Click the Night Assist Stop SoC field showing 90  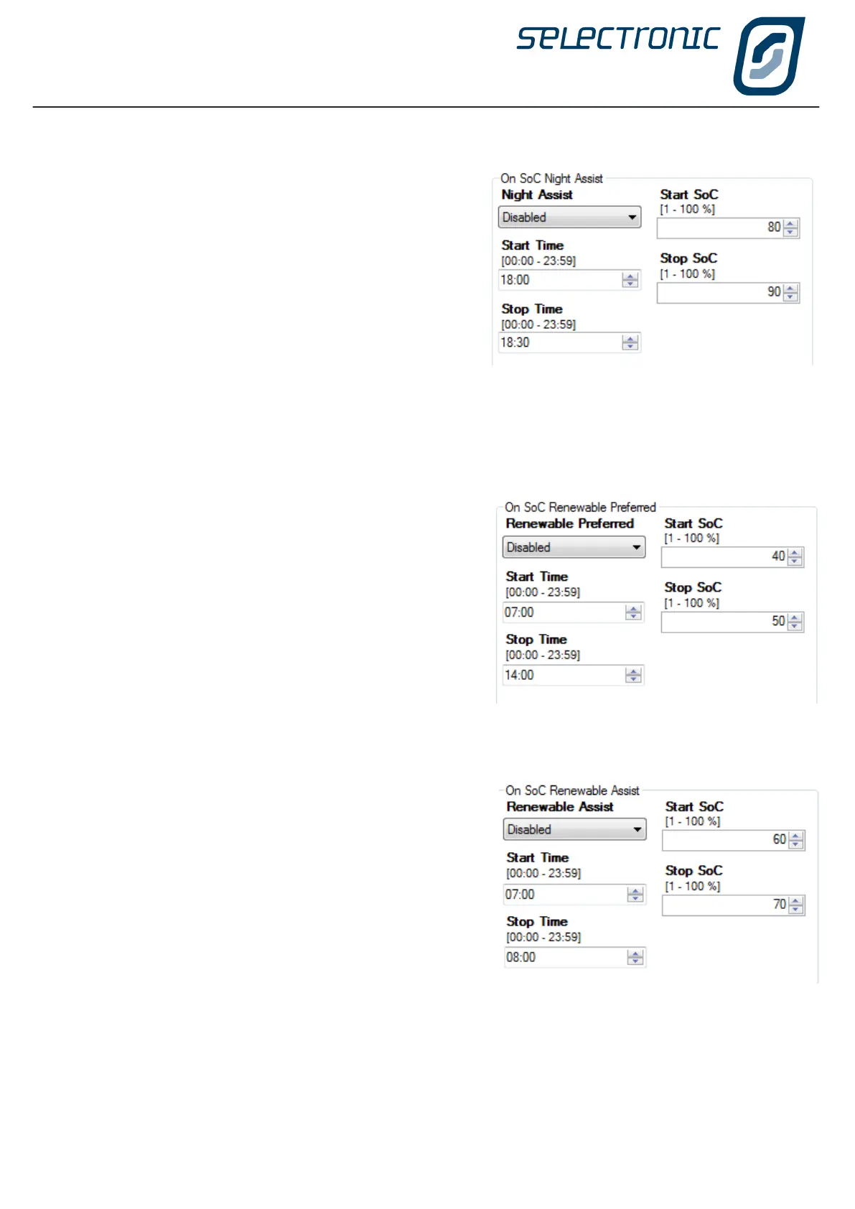pyautogui.click(x=719, y=292)
